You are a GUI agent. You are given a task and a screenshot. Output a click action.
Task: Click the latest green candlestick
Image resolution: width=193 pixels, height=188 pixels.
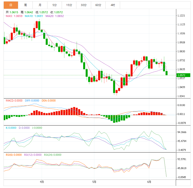tap(167, 73)
